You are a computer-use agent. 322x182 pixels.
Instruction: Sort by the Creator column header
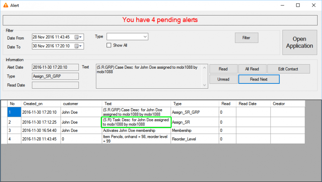(x=288, y=104)
